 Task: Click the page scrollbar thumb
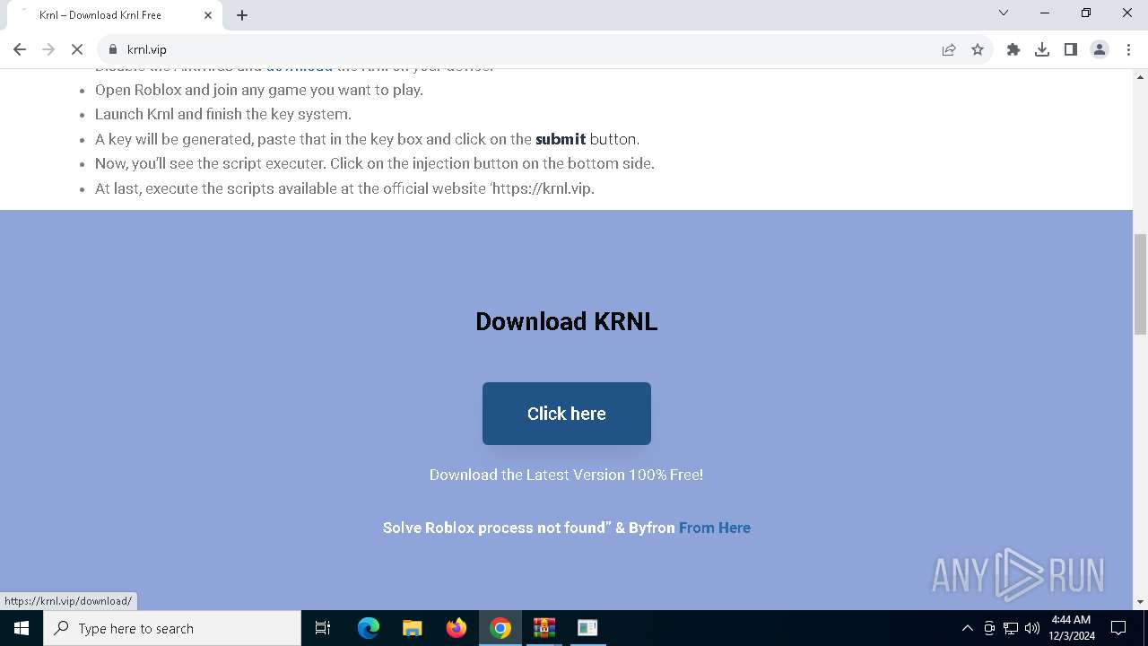(1140, 284)
